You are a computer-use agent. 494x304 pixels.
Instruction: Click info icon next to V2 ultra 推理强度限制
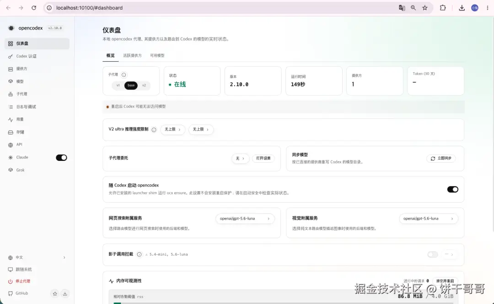point(154,129)
